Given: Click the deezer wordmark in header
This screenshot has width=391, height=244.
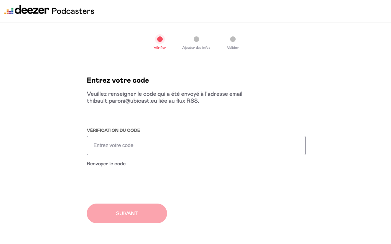Looking at the screenshot, I should click(x=32, y=10).
